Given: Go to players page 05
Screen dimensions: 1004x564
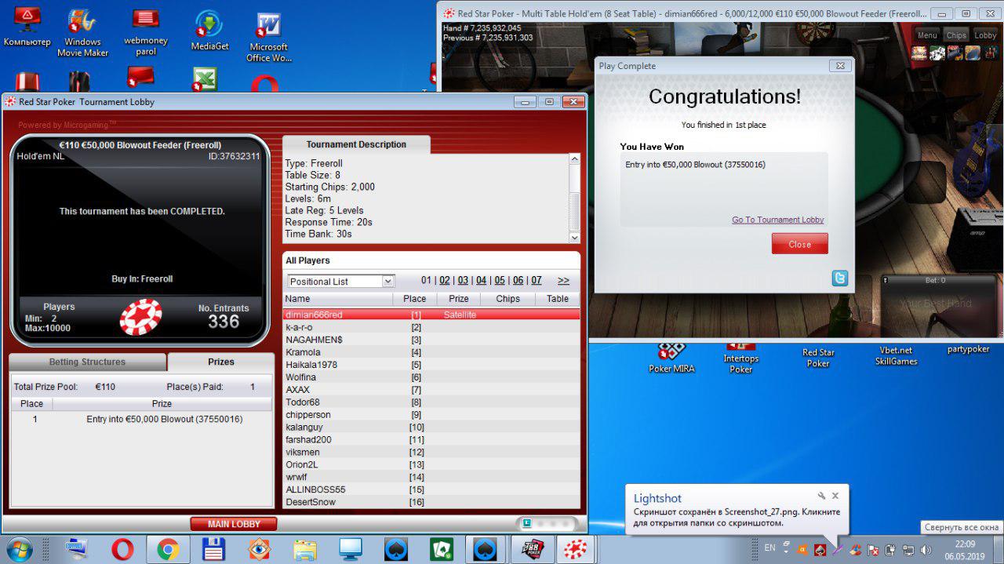Looking at the screenshot, I should (500, 280).
